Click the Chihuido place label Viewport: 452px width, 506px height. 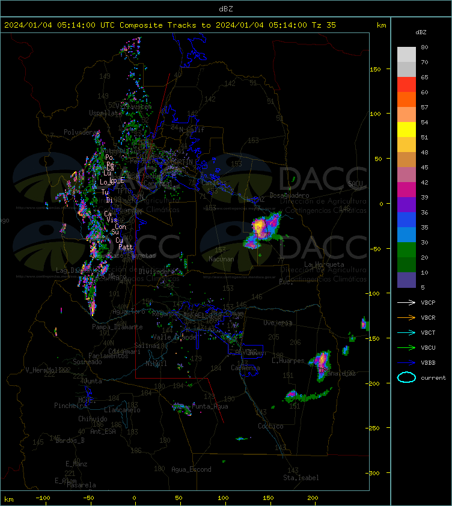tap(93, 418)
